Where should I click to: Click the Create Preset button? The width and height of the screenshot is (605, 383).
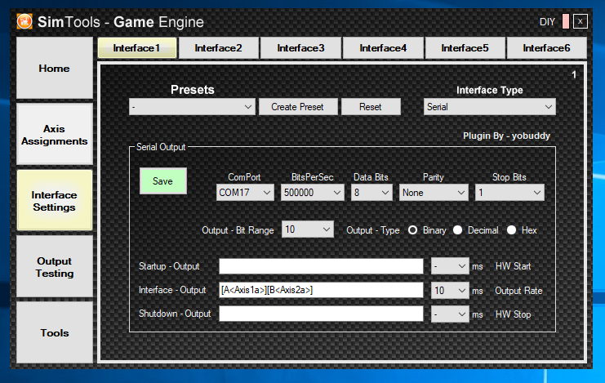click(x=297, y=107)
